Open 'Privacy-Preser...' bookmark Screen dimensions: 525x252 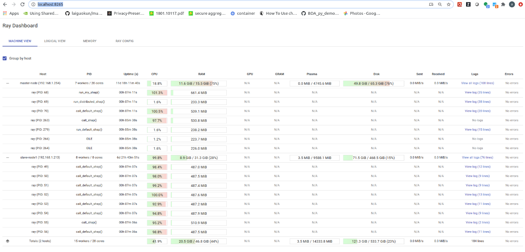coord(126,13)
